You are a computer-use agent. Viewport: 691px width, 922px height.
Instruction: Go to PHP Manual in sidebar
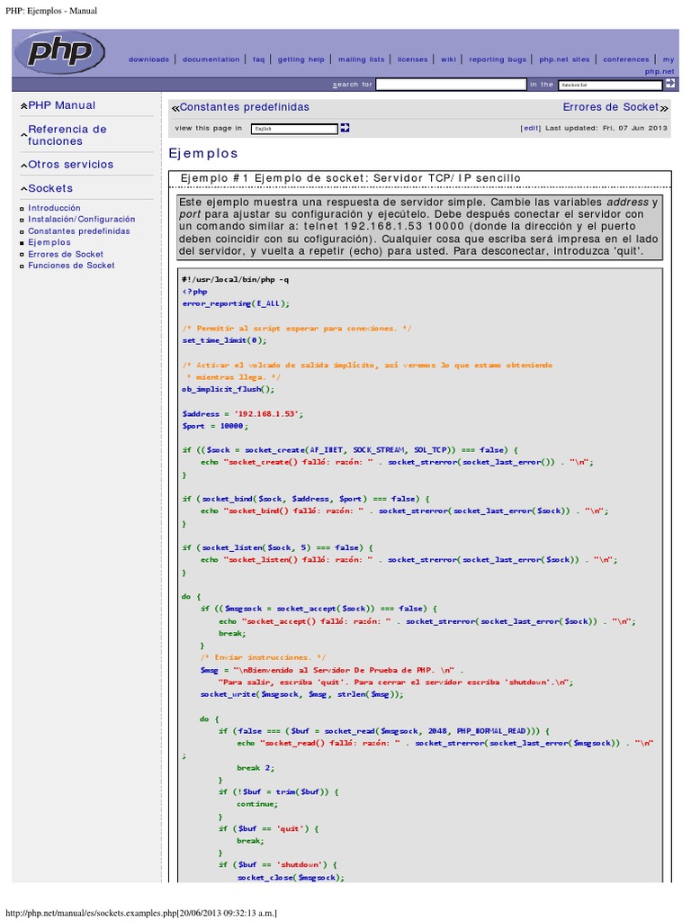pyautogui.click(x=62, y=105)
